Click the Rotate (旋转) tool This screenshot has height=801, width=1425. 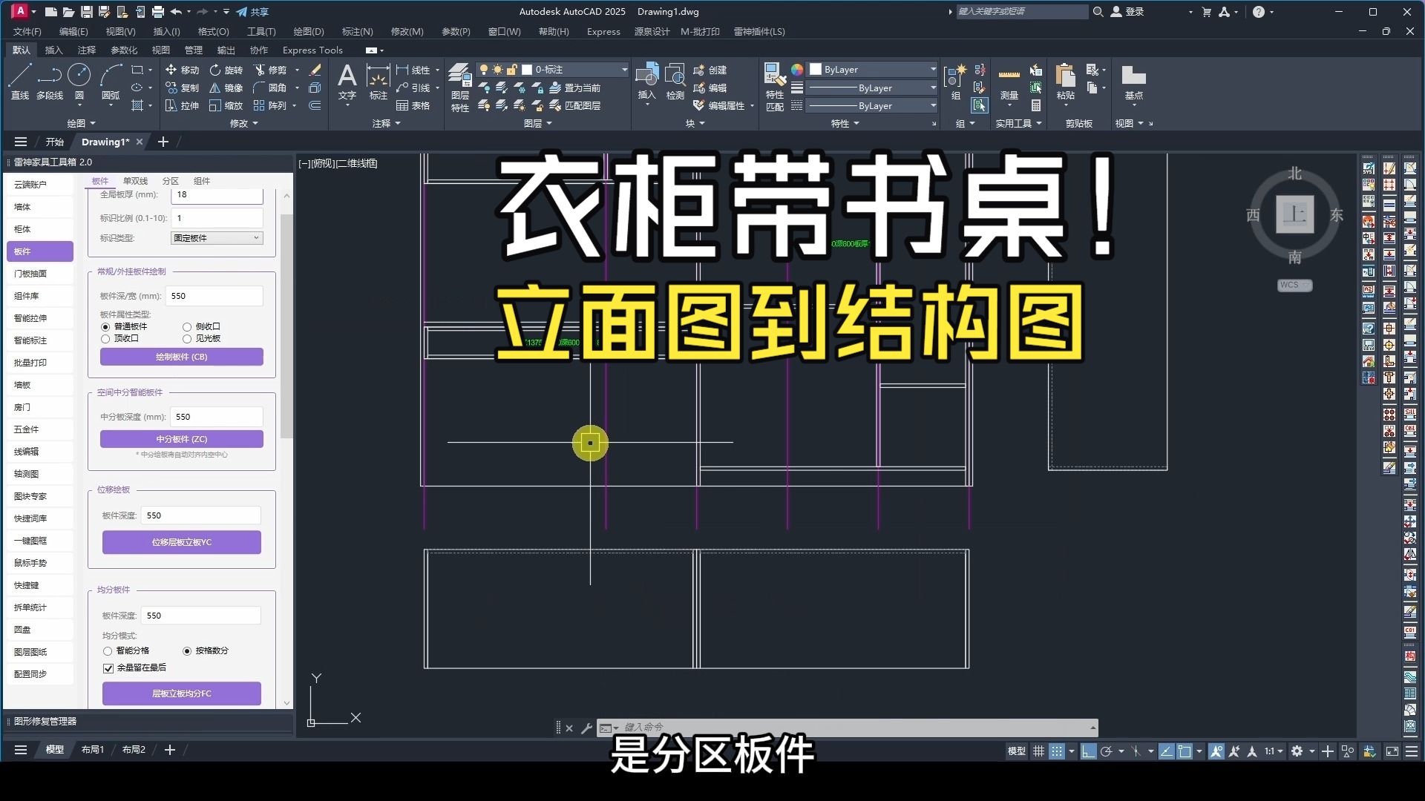[x=226, y=70]
